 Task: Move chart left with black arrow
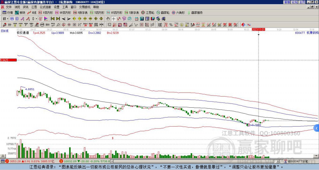tap(64, 19)
